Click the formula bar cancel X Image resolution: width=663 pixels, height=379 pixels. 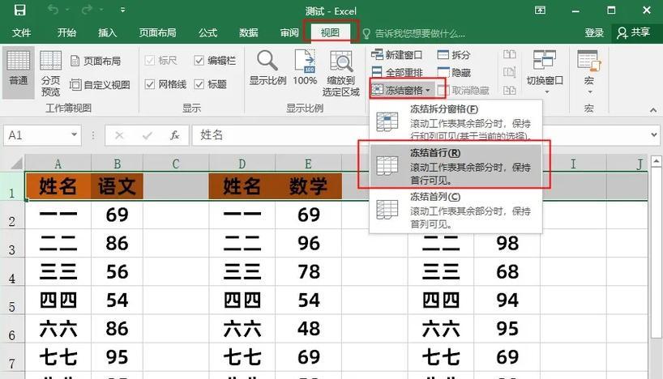pos(119,135)
